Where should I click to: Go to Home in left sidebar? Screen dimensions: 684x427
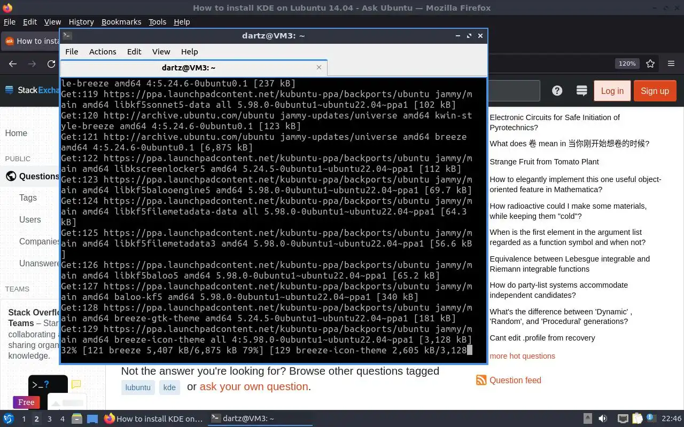16,133
